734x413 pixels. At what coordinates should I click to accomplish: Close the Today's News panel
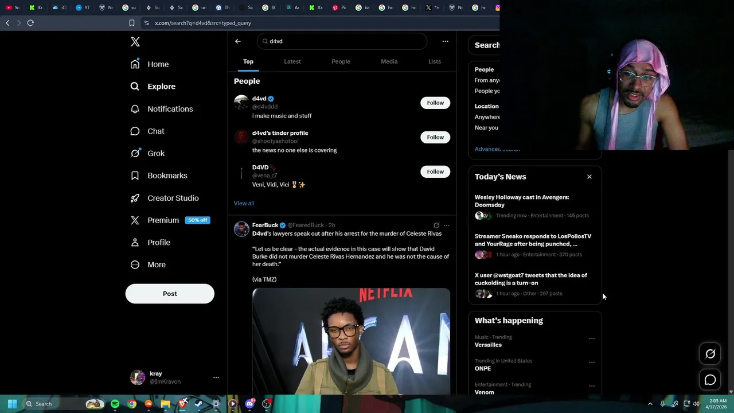click(x=589, y=177)
